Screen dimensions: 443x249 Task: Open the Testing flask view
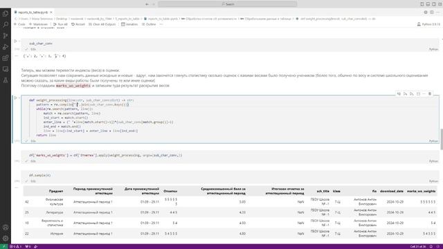(6, 80)
